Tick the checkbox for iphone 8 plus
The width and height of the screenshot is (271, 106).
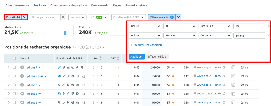[x=14, y=76]
